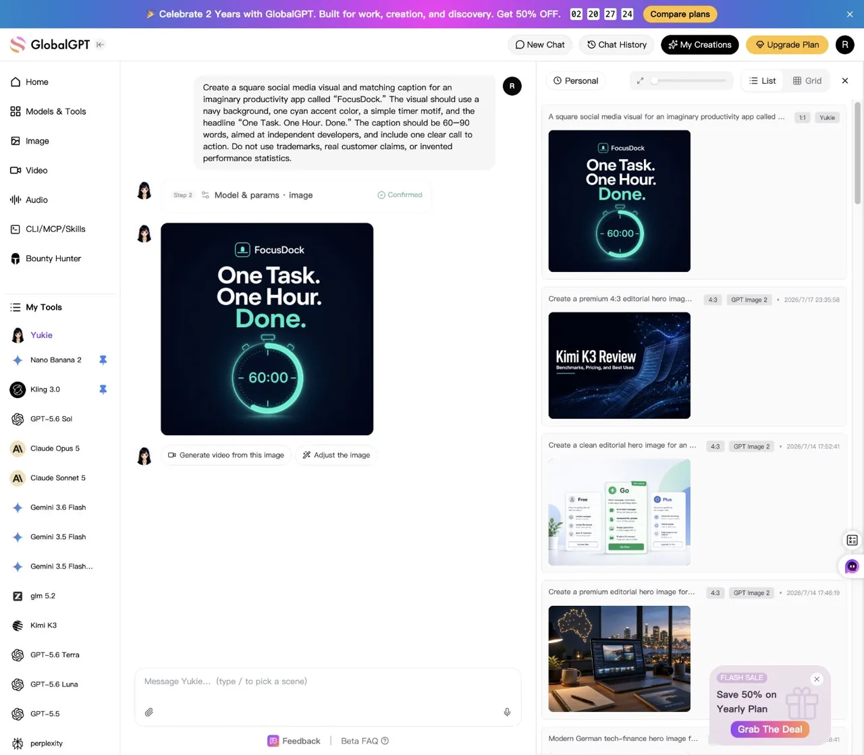Switch creations to Grid view

pos(807,81)
